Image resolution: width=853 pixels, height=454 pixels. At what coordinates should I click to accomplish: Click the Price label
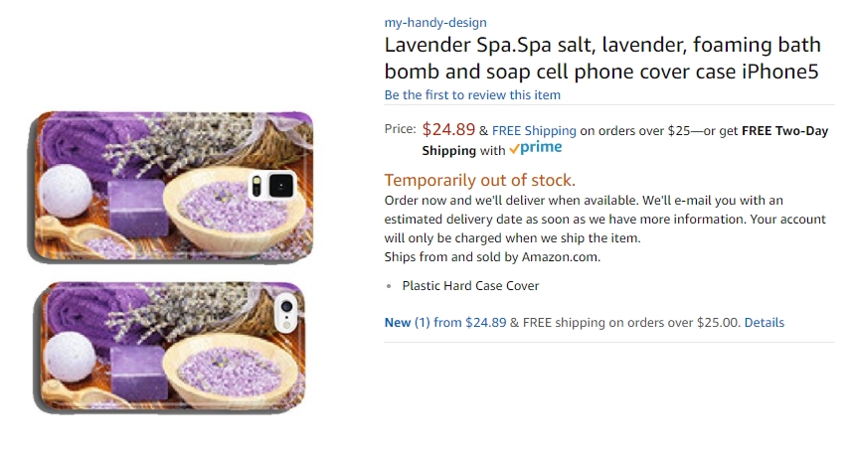[x=400, y=129]
